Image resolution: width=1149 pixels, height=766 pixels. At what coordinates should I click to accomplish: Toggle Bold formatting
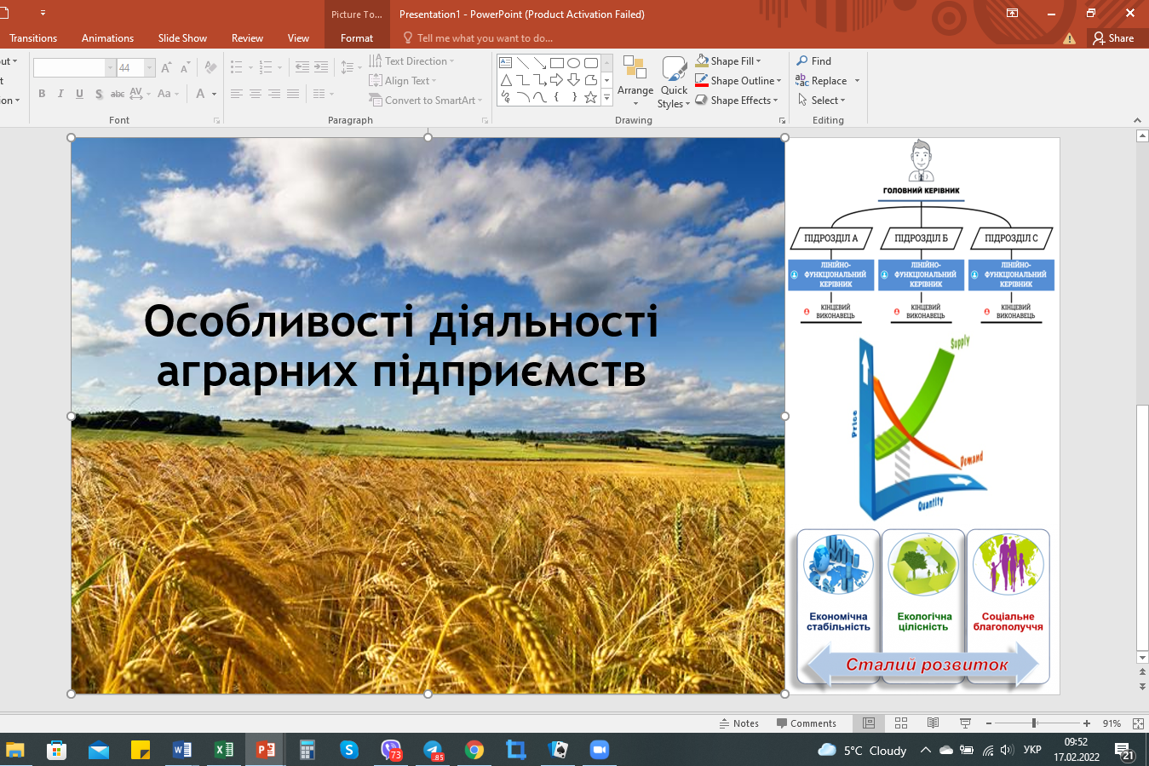(x=42, y=94)
